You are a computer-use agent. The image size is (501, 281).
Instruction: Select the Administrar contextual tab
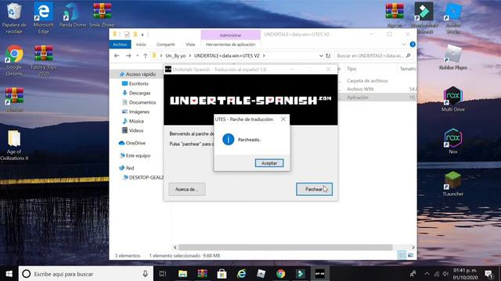pyautogui.click(x=230, y=35)
